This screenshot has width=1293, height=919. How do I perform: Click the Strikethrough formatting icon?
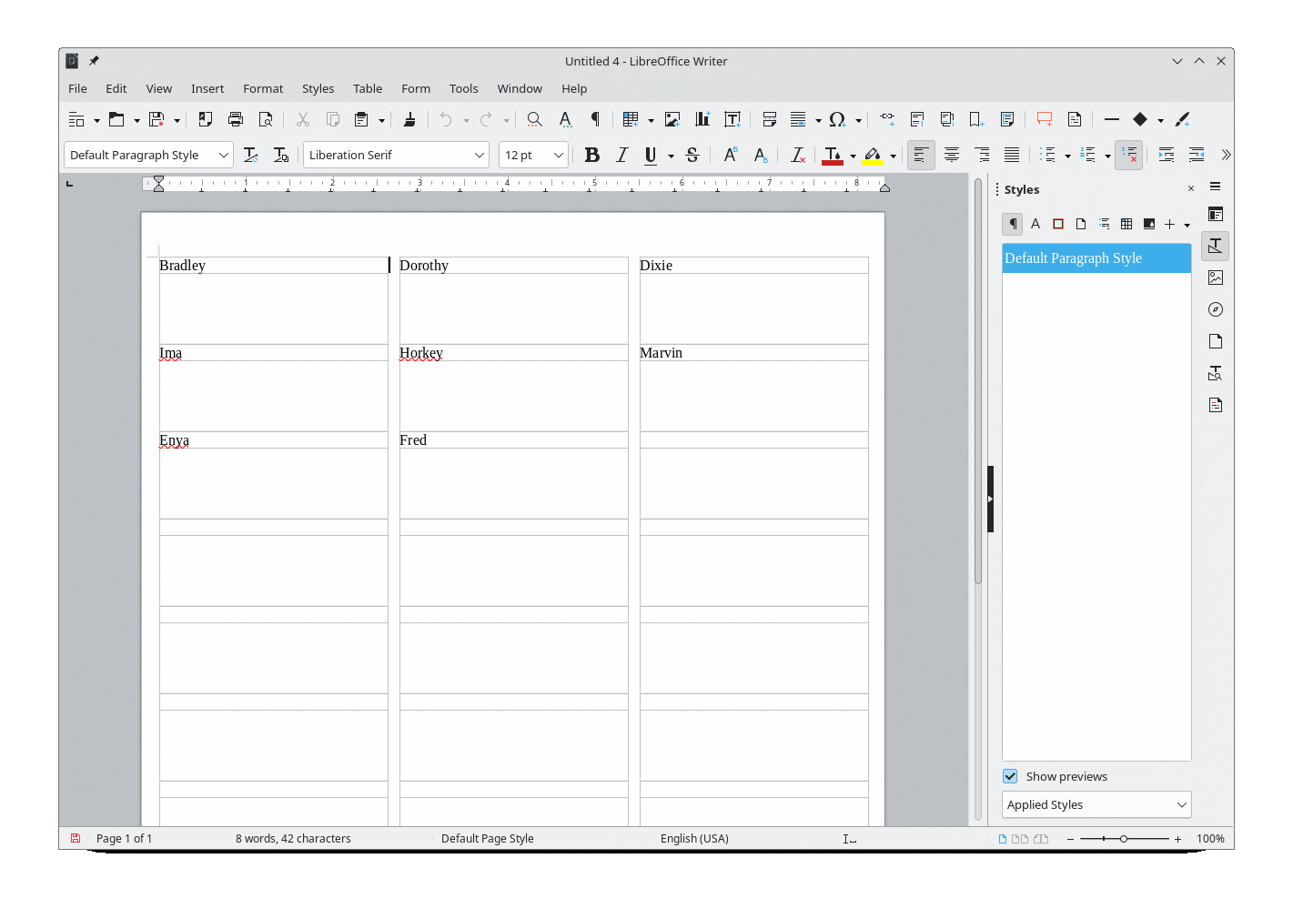692,156
